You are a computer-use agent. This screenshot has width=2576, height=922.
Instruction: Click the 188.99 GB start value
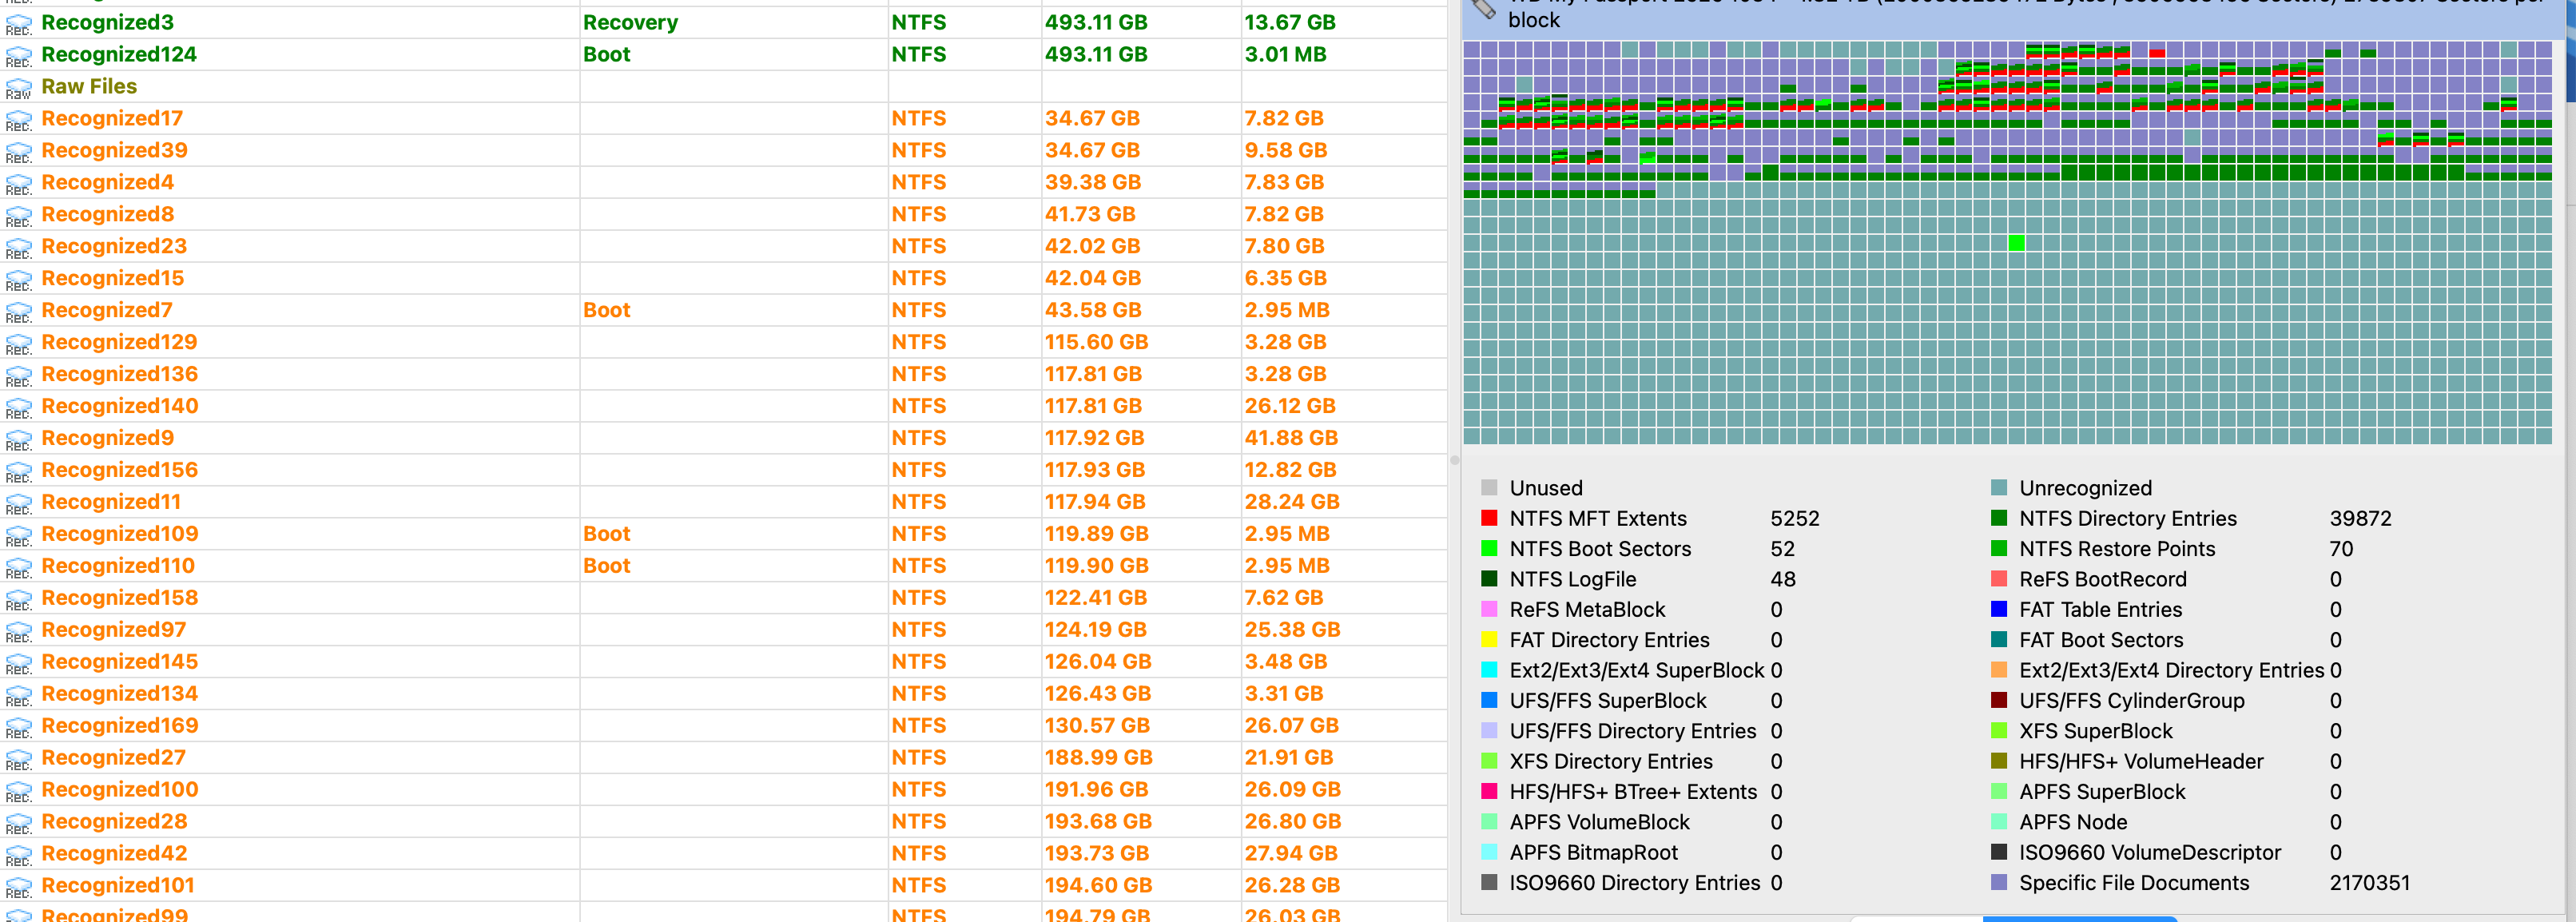click(x=1098, y=757)
